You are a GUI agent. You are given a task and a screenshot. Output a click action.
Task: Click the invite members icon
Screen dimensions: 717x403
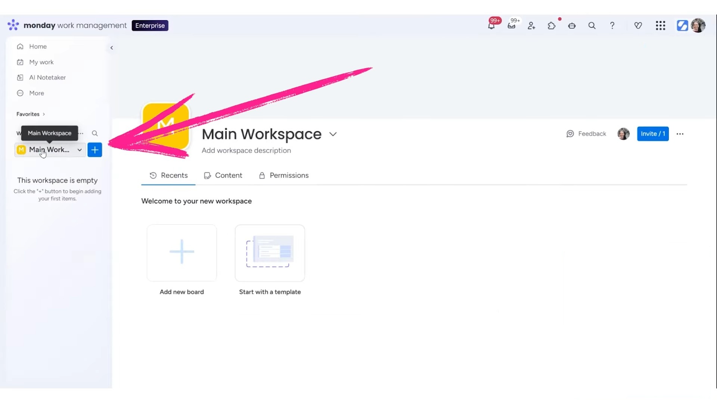pyautogui.click(x=531, y=26)
